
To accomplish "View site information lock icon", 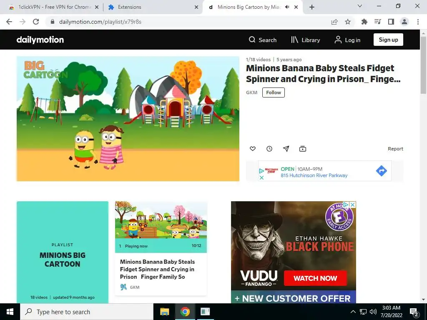I will (x=53, y=22).
